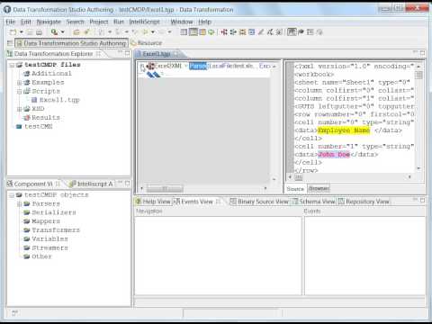Image resolution: width=432 pixels, height=324 pixels.
Task: Switch to the Binary Source View tab
Action: (x=259, y=202)
